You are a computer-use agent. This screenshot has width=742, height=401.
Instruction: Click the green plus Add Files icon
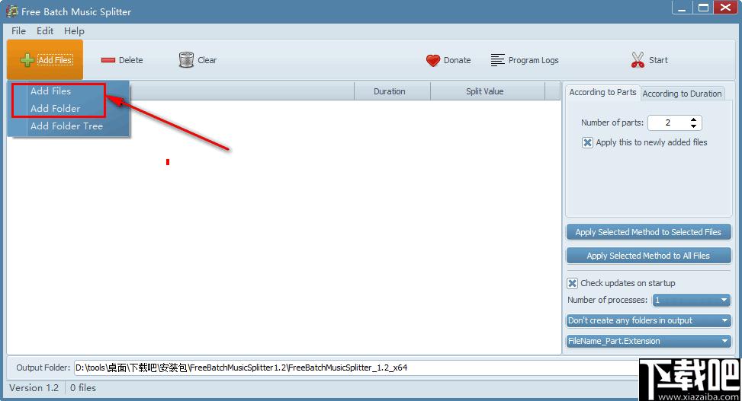(27, 60)
